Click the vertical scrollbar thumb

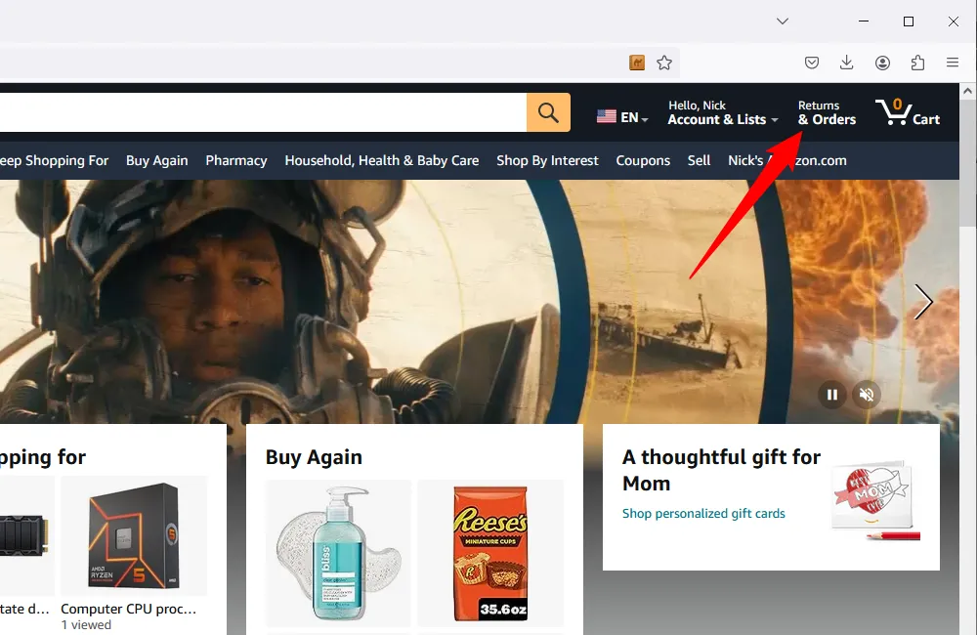967,163
